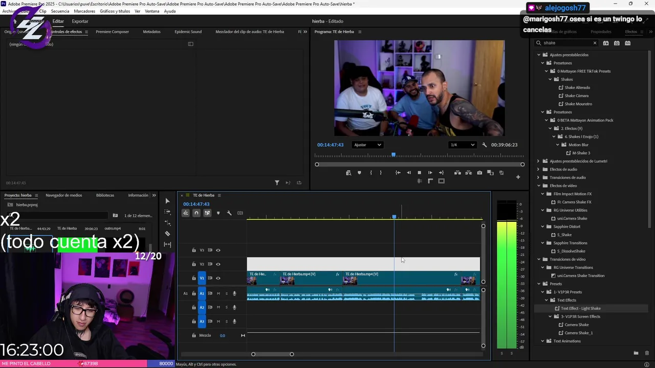This screenshot has height=368, width=655.
Task: Toggle V2 track output eye
Action: [218, 264]
